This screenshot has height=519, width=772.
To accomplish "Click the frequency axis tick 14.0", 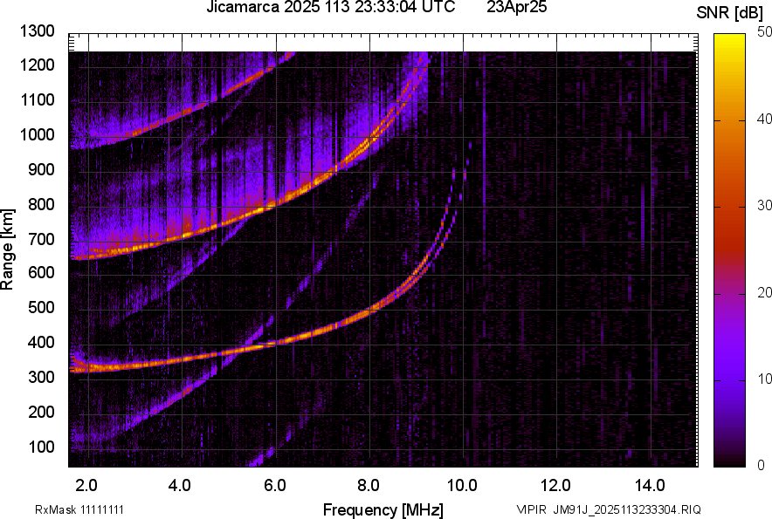I will [x=650, y=485].
